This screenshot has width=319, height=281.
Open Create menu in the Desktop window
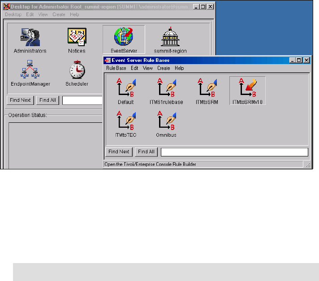coord(59,14)
